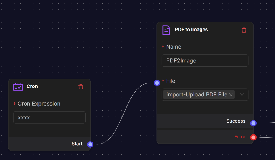Remove the import-Upload PDF File tag
The image size is (275, 160).
coord(231,95)
